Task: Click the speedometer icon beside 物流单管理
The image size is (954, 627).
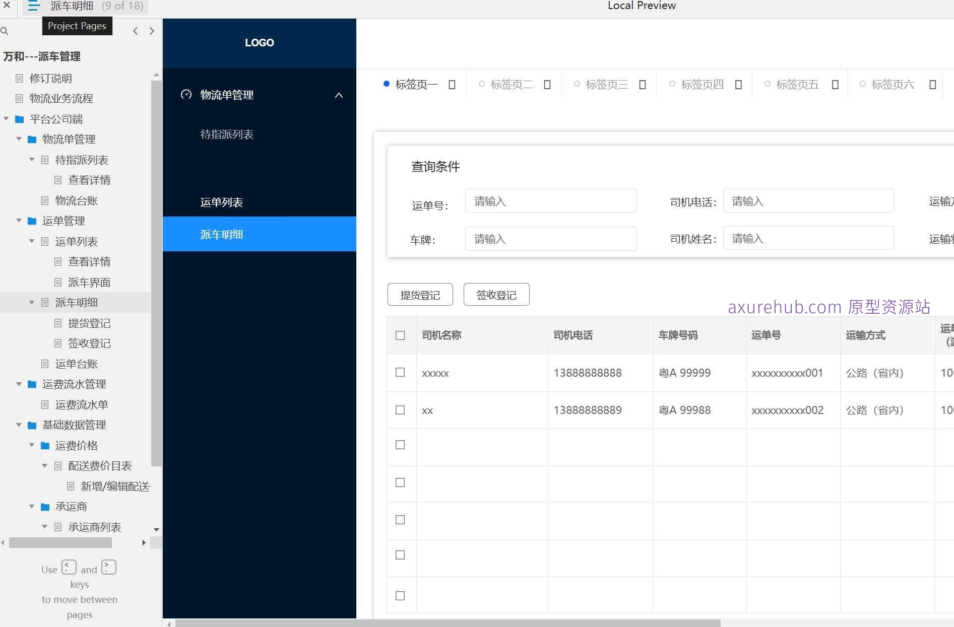Action: (185, 95)
